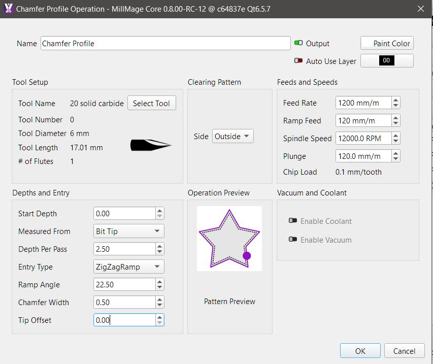Image resolution: width=433 pixels, height=364 pixels.
Task: Decrease Spindle Speed with down arrow
Action: (x=396, y=141)
